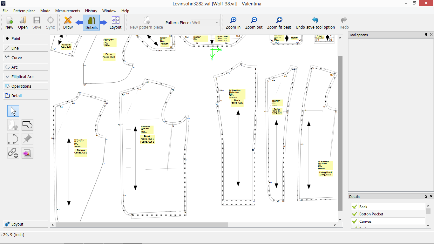
Task: Click the export/insert node tool icon
Action: click(27, 153)
